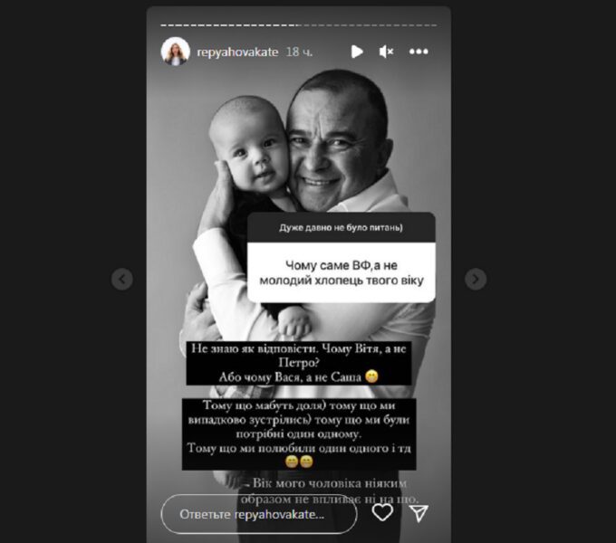Click the '18 ч.' timestamp
Image resolution: width=616 pixels, height=543 pixels.
point(299,52)
